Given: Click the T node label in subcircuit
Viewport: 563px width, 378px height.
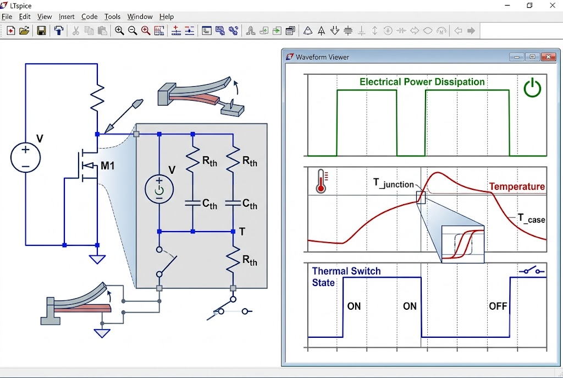Looking at the screenshot, I should coord(242,232).
